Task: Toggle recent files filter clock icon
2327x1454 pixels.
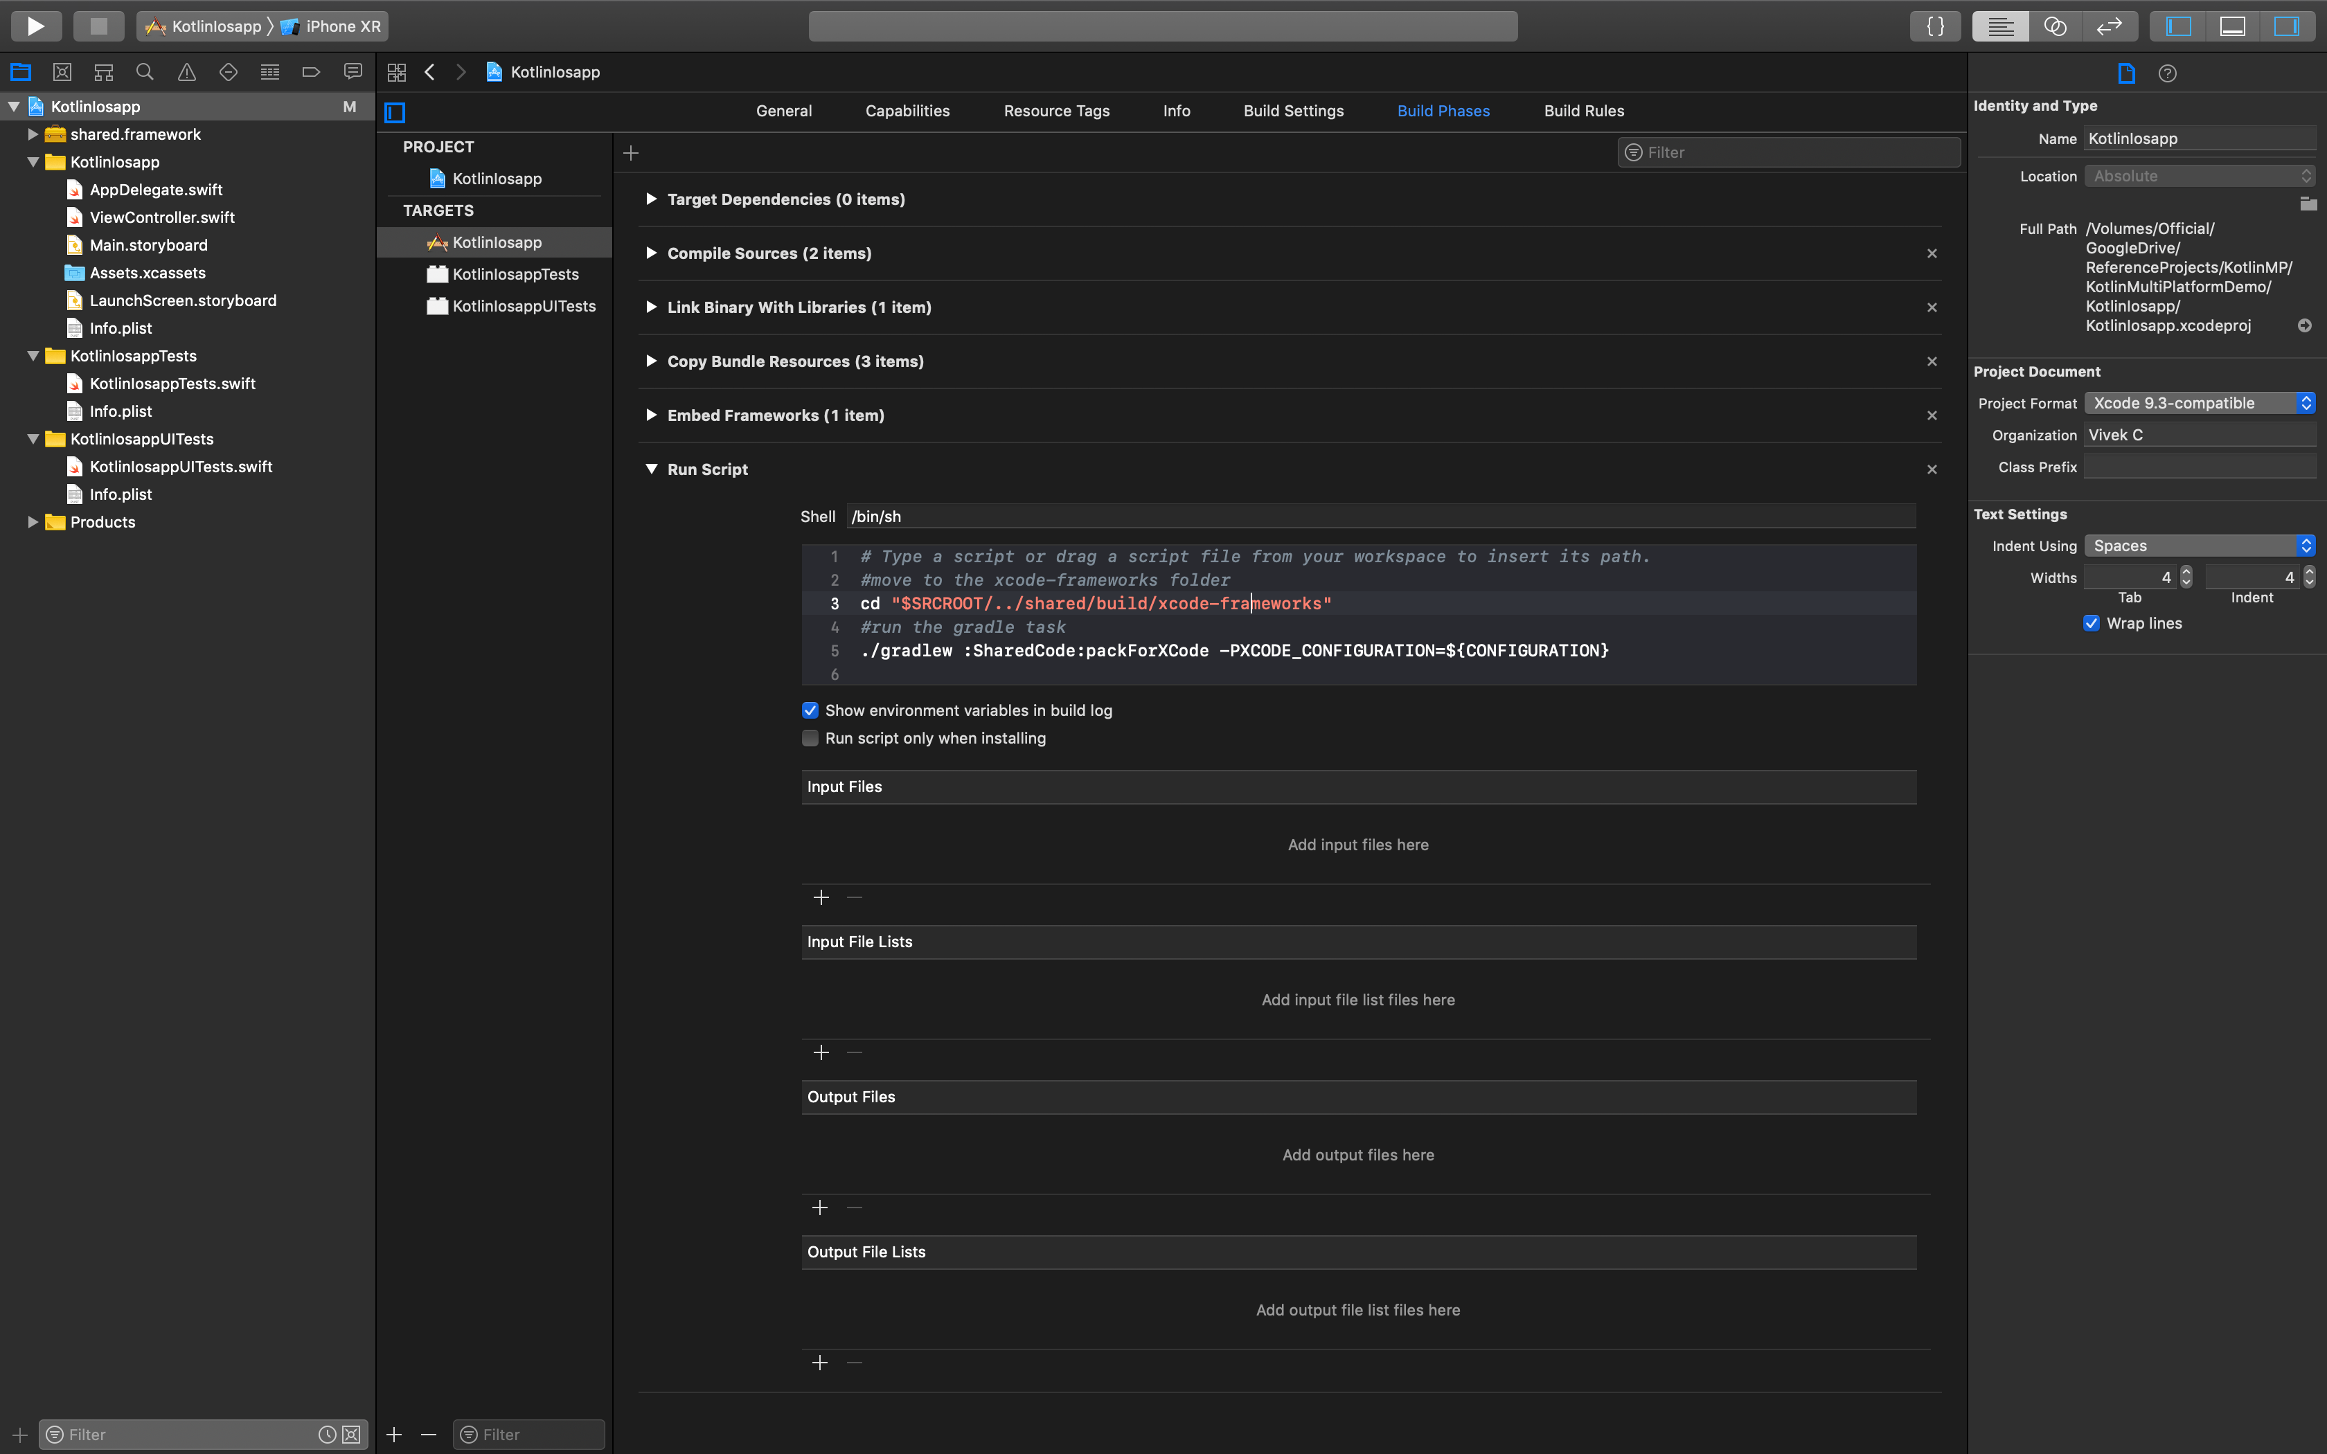Action: 327,1434
